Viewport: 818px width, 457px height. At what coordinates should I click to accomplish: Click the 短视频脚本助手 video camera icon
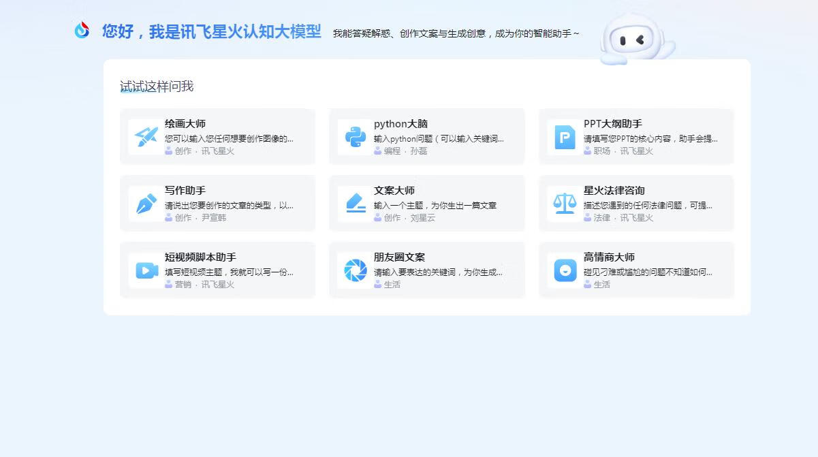tap(146, 270)
